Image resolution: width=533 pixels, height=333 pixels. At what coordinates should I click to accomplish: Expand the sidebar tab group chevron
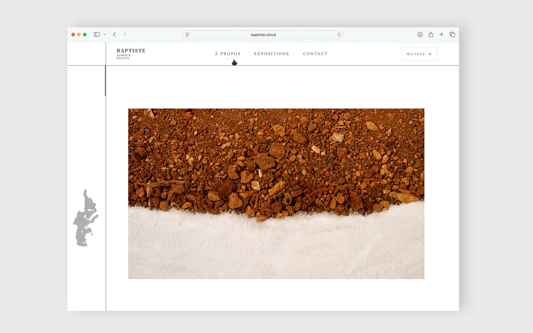[x=105, y=35]
